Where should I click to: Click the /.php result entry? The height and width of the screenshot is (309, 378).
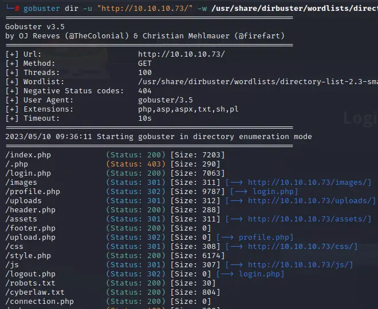pos(17,164)
